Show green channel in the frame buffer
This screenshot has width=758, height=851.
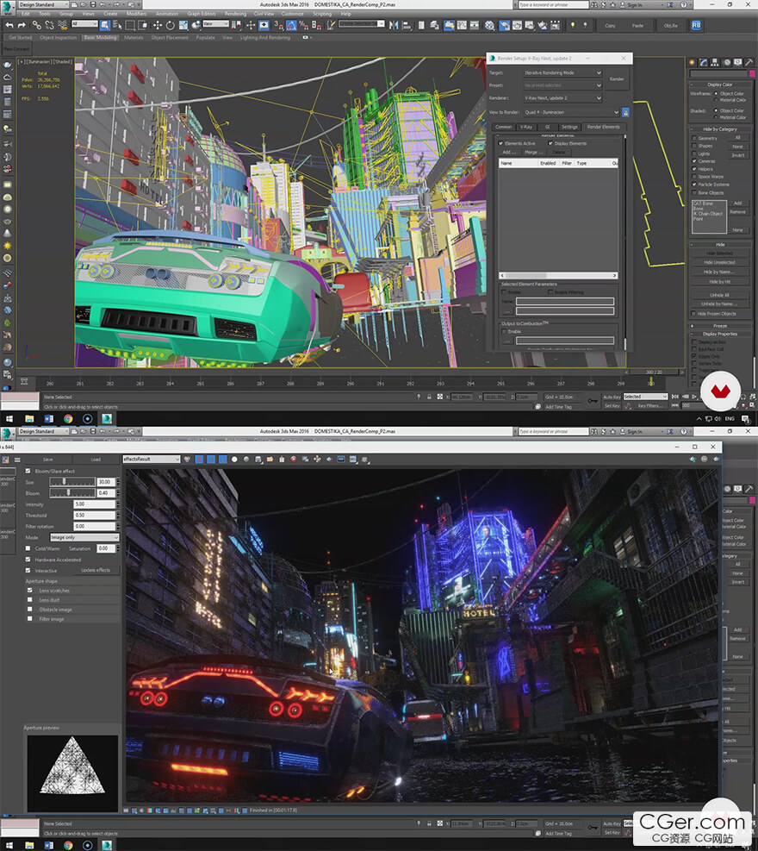pyautogui.click(x=211, y=460)
